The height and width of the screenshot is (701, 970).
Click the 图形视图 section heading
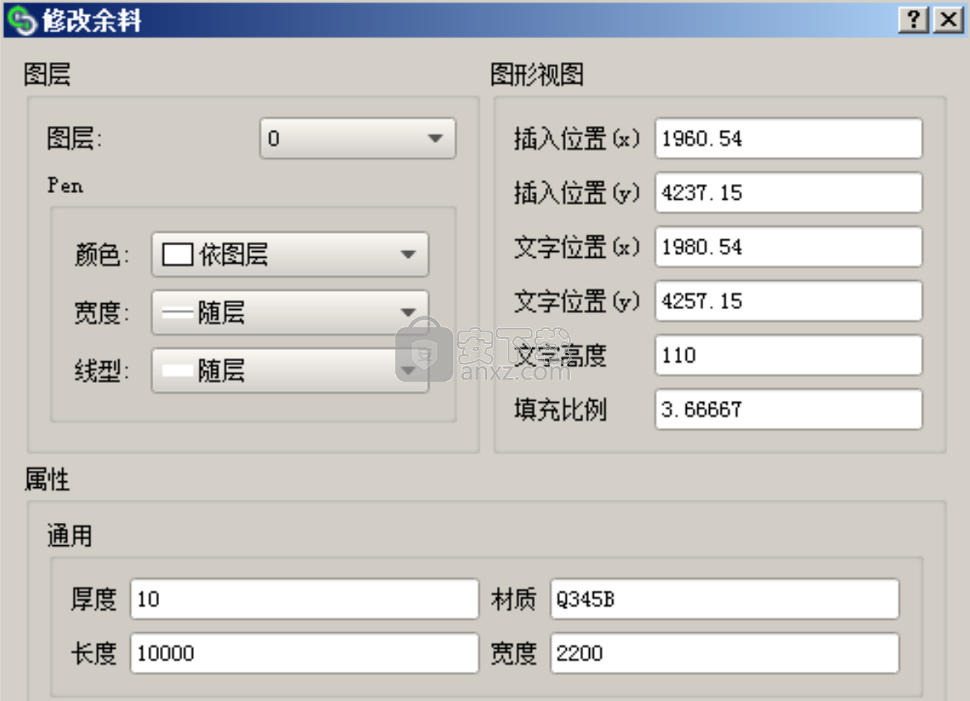click(x=537, y=75)
